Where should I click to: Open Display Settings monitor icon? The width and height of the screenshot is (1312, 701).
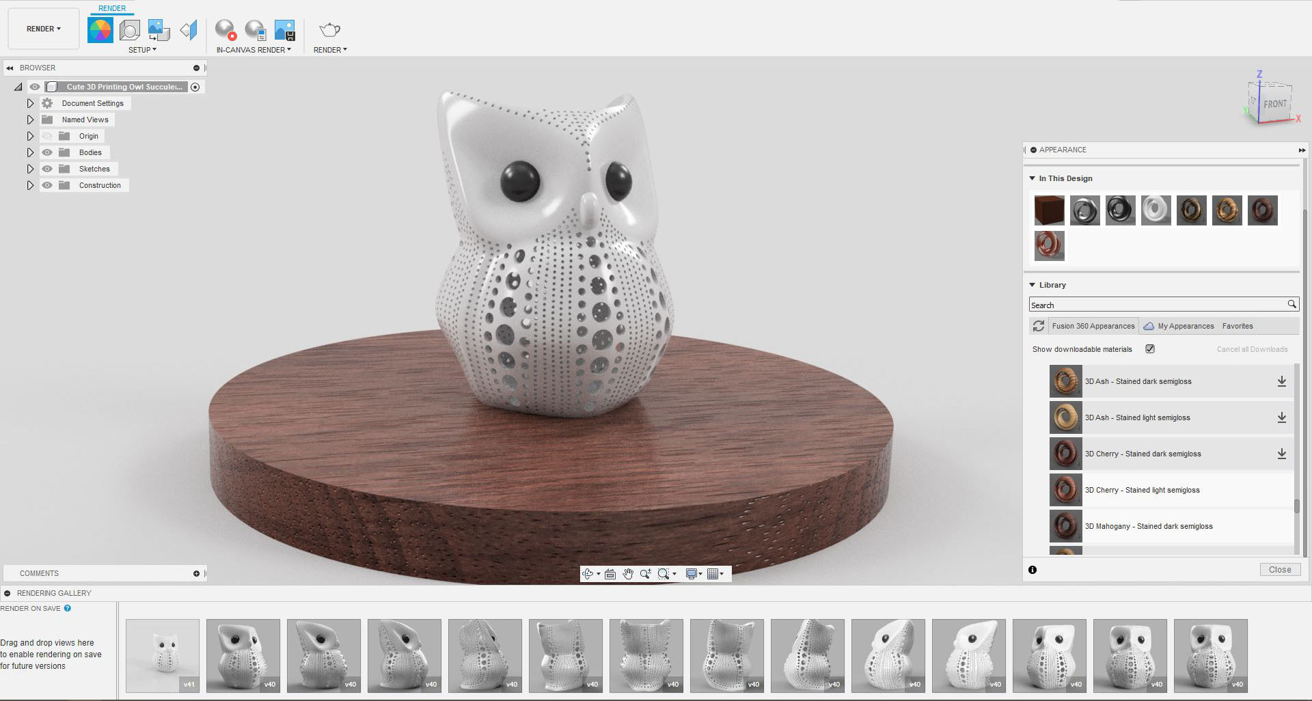(x=692, y=574)
